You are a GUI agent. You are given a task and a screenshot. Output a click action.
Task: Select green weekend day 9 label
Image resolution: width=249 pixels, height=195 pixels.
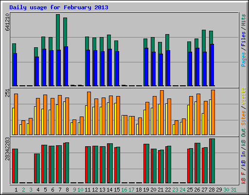(74, 190)
